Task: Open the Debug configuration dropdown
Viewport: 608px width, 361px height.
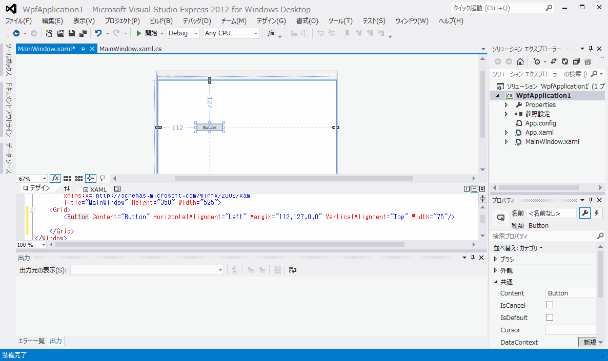Action: click(x=196, y=33)
